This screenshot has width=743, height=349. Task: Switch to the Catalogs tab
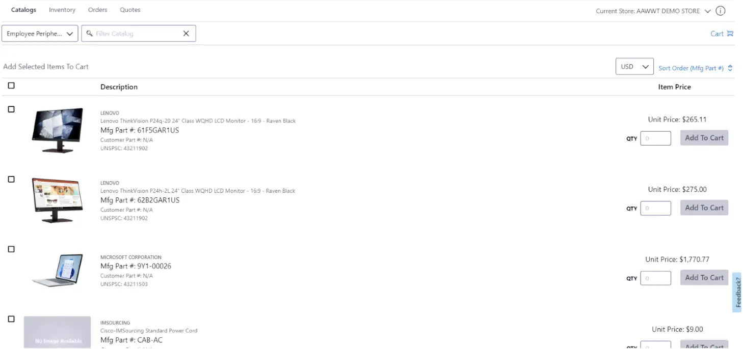pos(23,10)
